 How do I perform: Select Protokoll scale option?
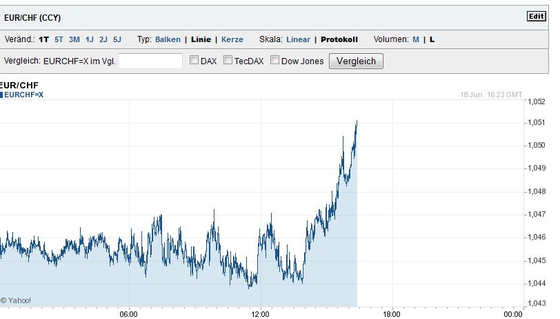(x=339, y=39)
